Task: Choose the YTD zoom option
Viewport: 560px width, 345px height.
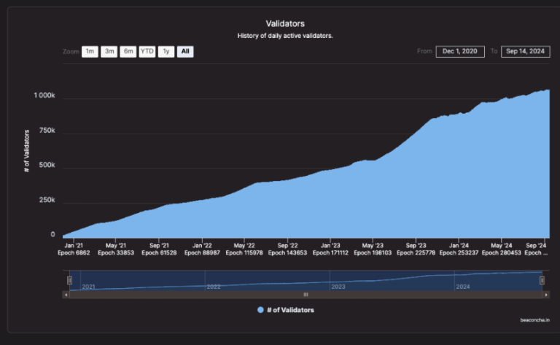Action: pyautogui.click(x=147, y=52)
